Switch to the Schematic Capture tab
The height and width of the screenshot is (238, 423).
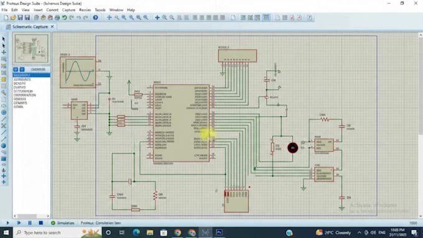(x=30, y=27)
